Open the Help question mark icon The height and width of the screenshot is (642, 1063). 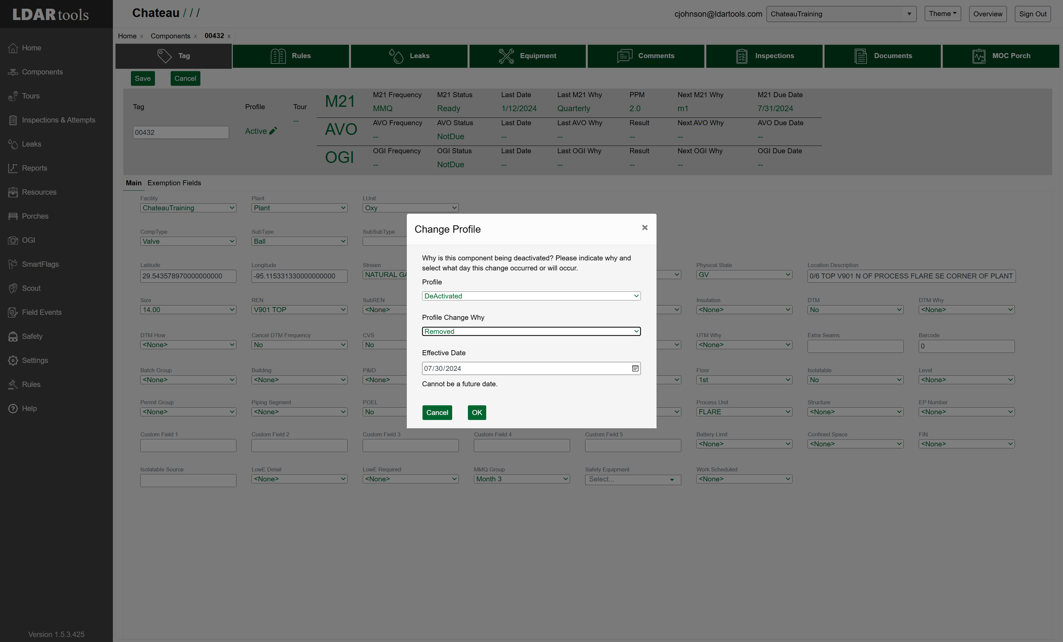click(x=13, y=408)
